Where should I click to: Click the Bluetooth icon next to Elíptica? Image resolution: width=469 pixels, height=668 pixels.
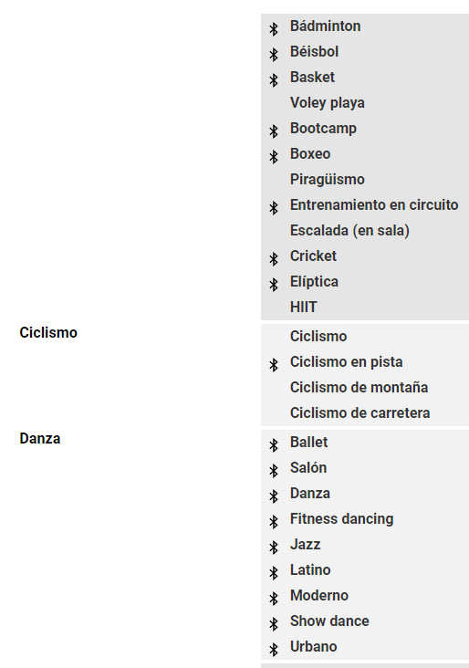pos(274,285)
